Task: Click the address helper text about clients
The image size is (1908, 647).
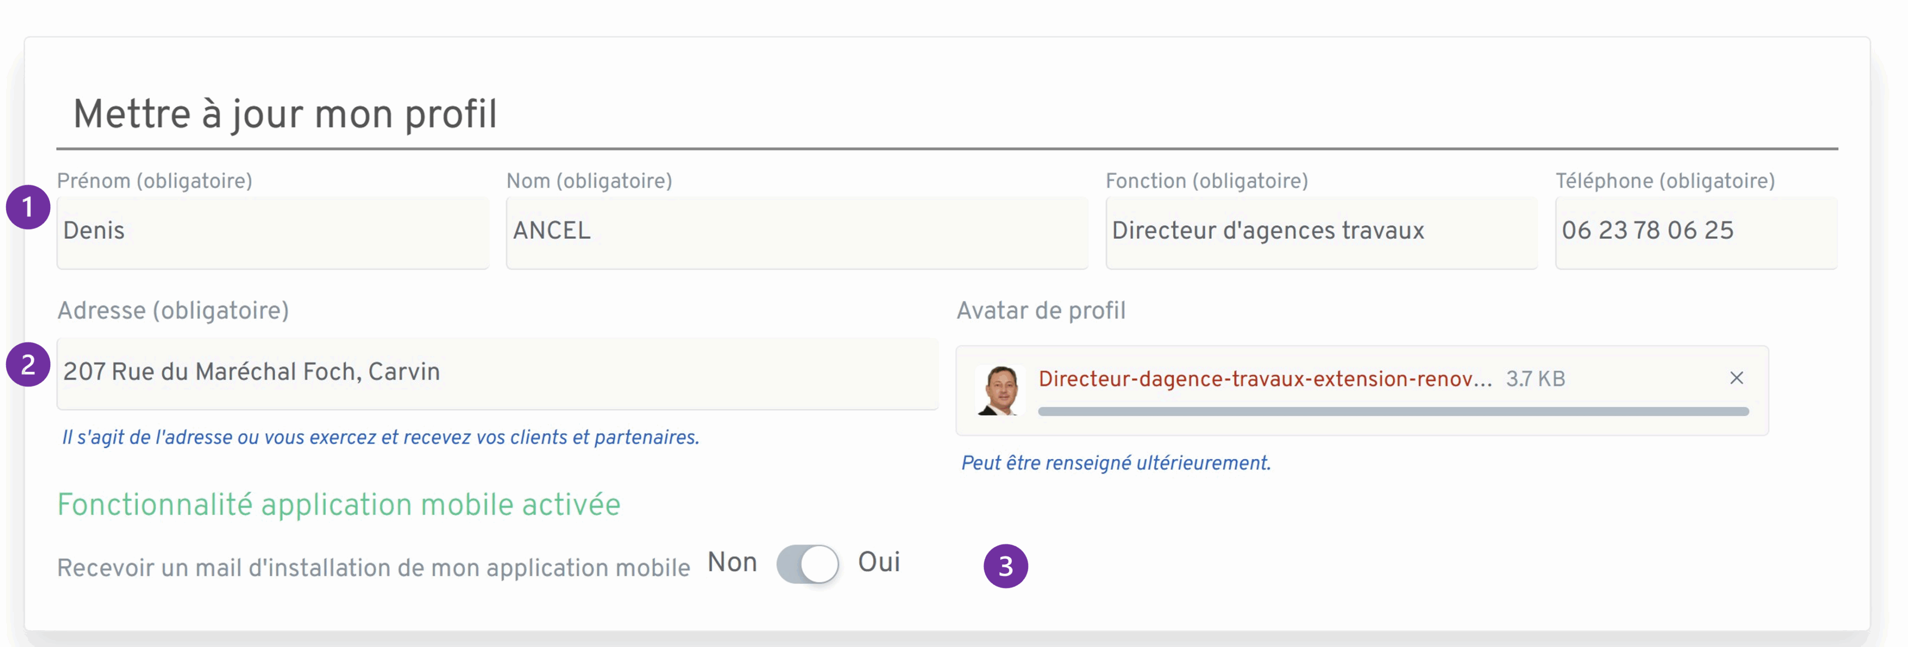Action: point(379,438)
